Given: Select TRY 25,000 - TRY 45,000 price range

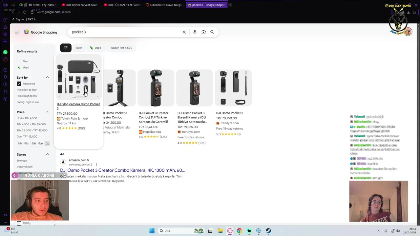Looking at the screenshot, I should pos(32,130).
